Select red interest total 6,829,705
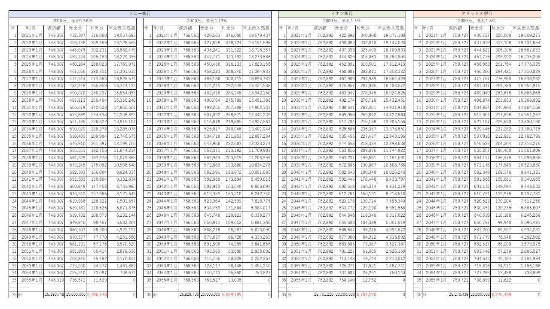Image resolution: width=550 pixels, height=309 pixels. [232, 295]
